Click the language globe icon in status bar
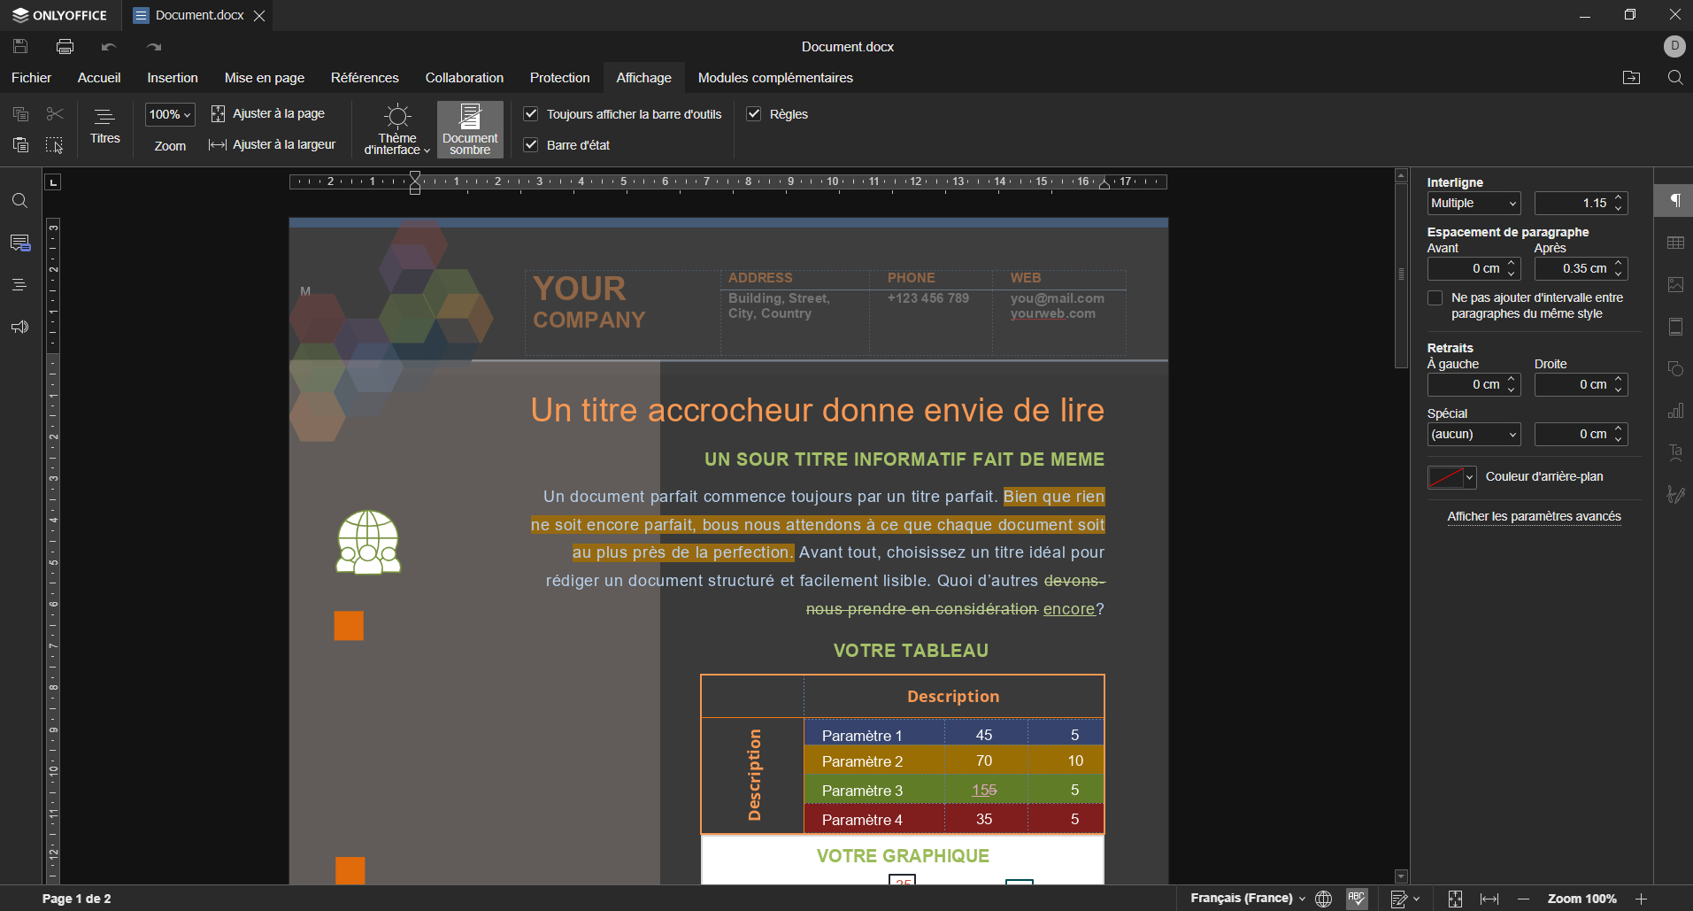The width and height of the screenshot is (1693, 911). click(x=1323, y=899)
